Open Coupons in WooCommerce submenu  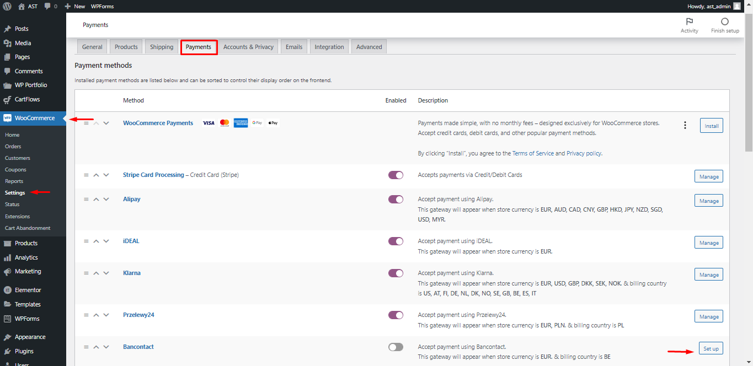click(15, 170)
